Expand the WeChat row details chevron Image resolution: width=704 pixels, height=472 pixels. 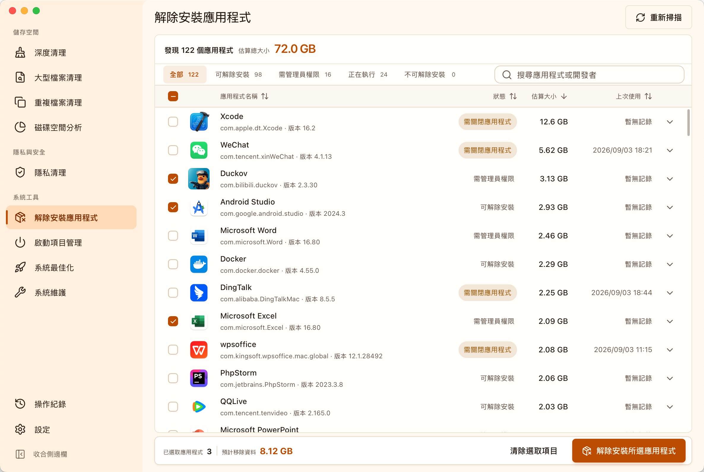point(670,151)
